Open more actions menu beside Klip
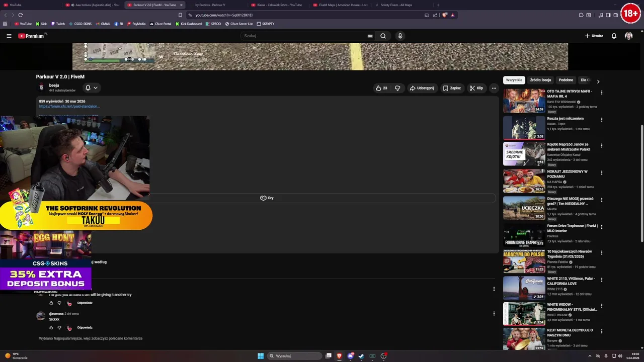 click(494, 88)
